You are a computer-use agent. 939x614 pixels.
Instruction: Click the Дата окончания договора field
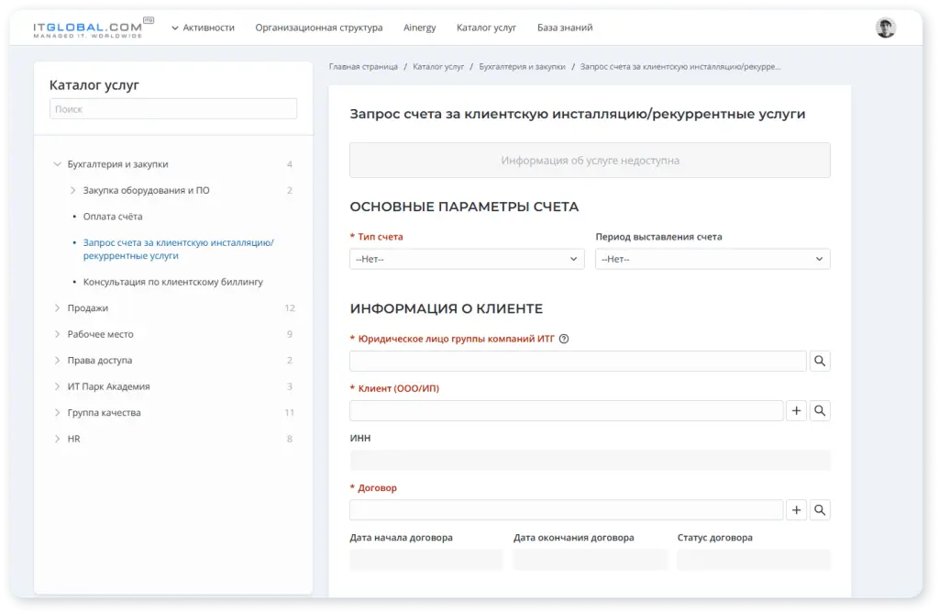tap(590, 560)
